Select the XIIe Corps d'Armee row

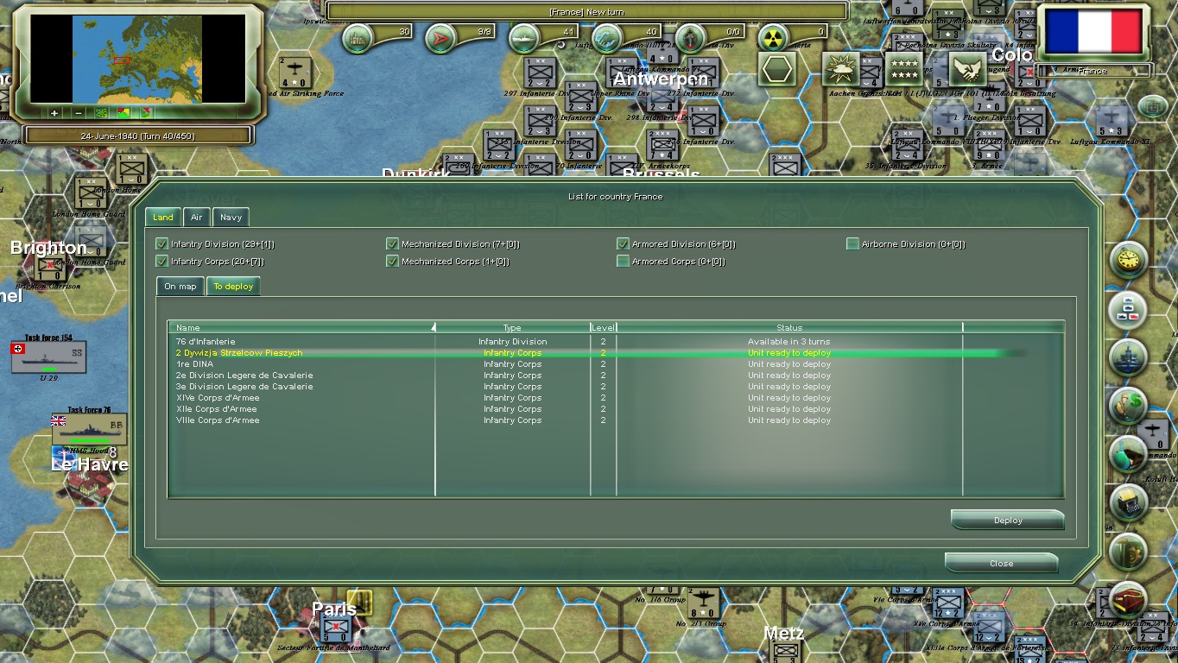click(616, 409)
